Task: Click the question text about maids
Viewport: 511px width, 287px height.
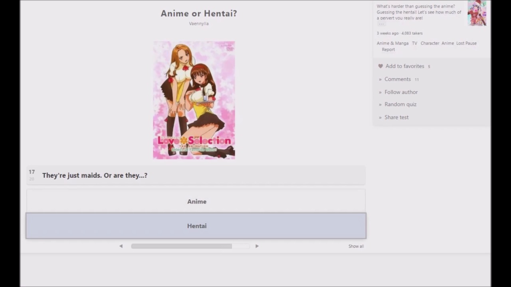Action: [95, 175]
